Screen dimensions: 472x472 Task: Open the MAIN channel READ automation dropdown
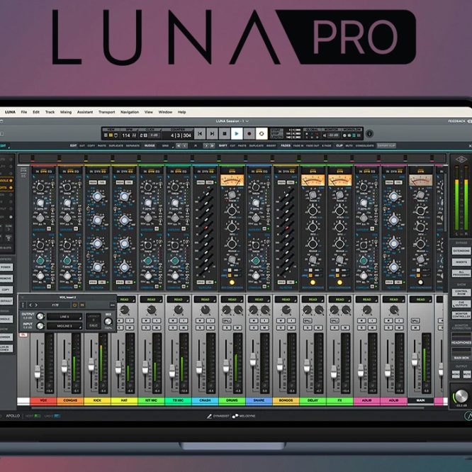(x=420, y=300)
